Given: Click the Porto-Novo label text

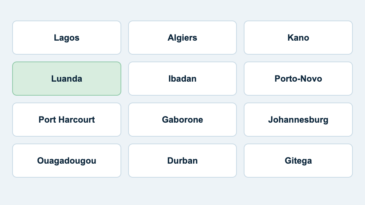Looking at the screenshot, I should (298, 79).
